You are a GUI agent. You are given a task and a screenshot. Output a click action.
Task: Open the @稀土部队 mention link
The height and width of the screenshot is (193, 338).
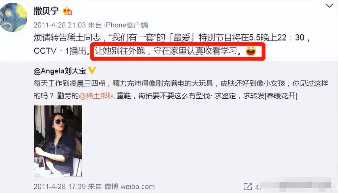97,96
